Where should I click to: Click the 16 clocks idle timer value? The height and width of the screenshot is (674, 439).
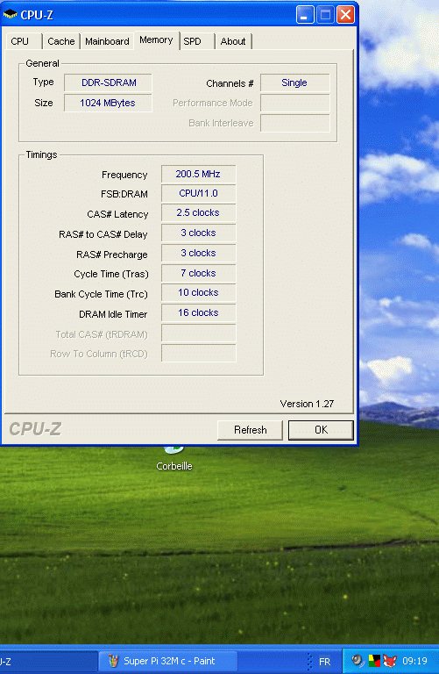(198, 313)
